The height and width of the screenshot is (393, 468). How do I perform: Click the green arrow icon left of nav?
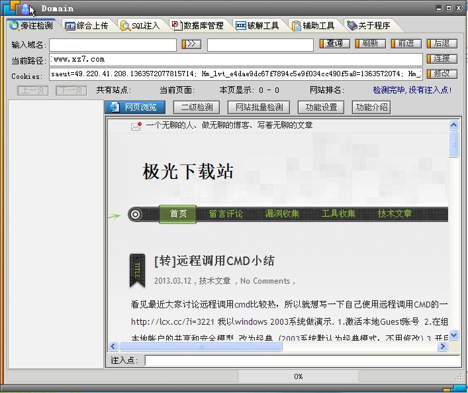pos(115,216)
